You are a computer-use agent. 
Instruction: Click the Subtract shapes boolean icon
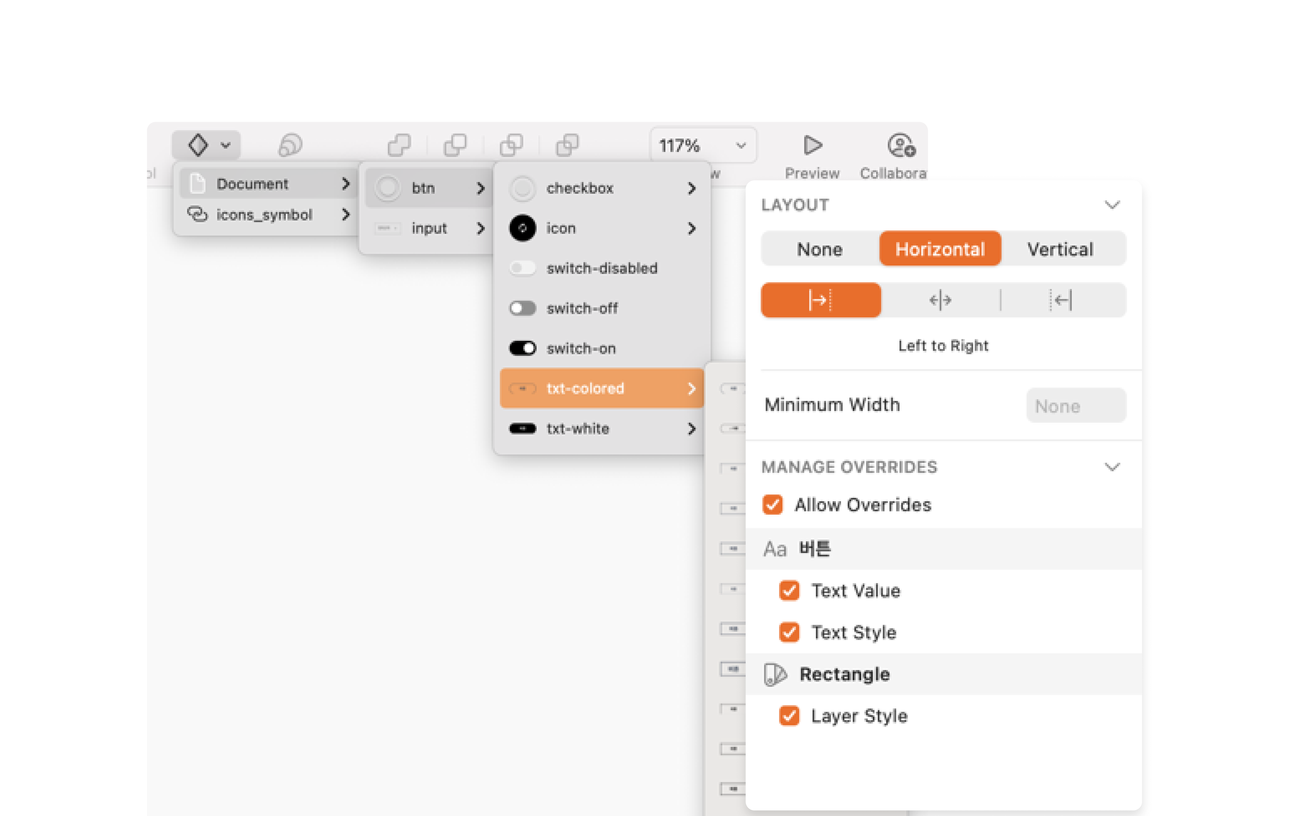456,144
